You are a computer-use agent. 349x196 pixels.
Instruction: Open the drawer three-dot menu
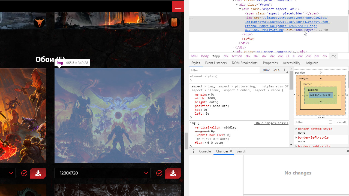coord(193,151)
